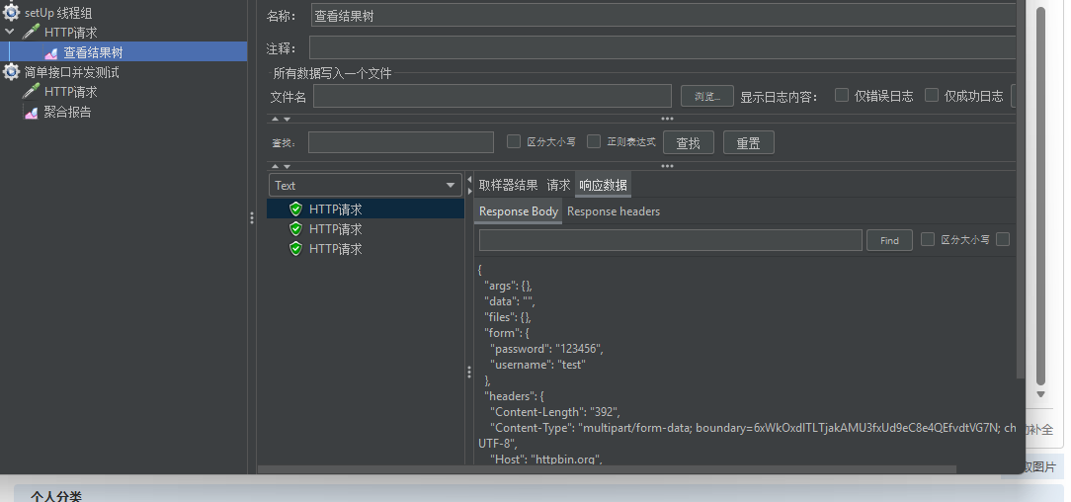Click the 重置 reset button

point(749,142)
